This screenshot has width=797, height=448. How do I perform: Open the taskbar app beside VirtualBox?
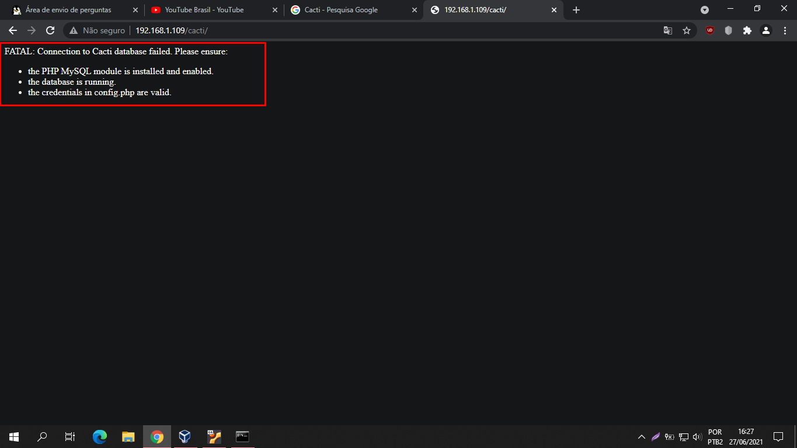214,436
